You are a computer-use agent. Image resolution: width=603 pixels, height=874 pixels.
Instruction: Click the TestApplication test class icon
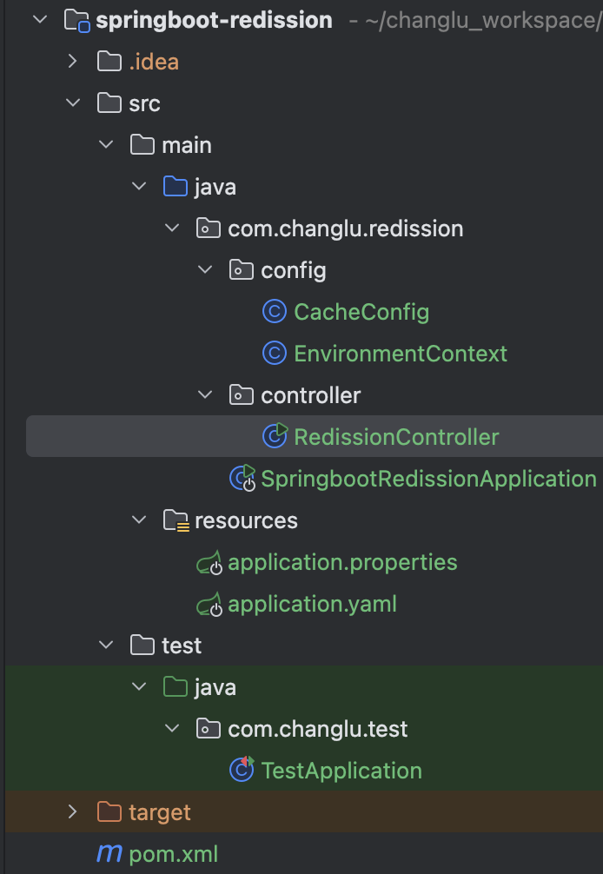point(242,769)
